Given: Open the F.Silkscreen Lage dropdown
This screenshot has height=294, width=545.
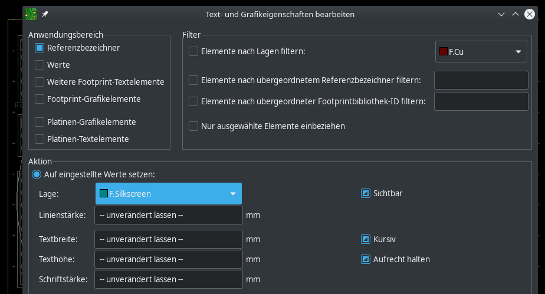Looking at the screenshot, I should tap(169, 194).
